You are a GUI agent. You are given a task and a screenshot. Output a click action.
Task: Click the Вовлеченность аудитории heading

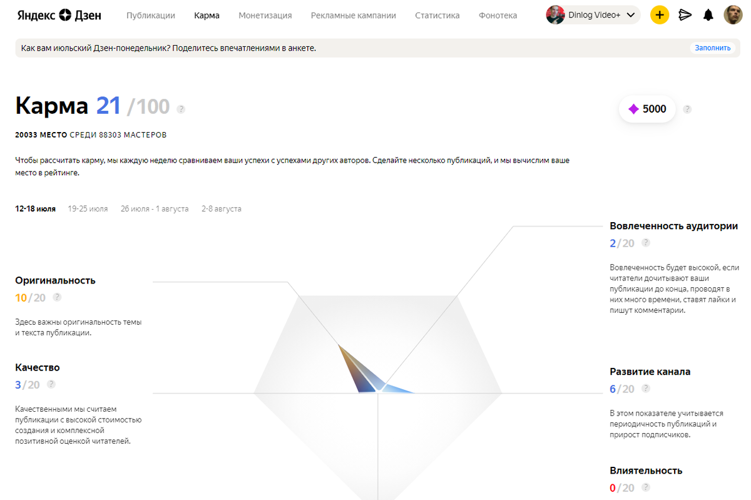674,226
